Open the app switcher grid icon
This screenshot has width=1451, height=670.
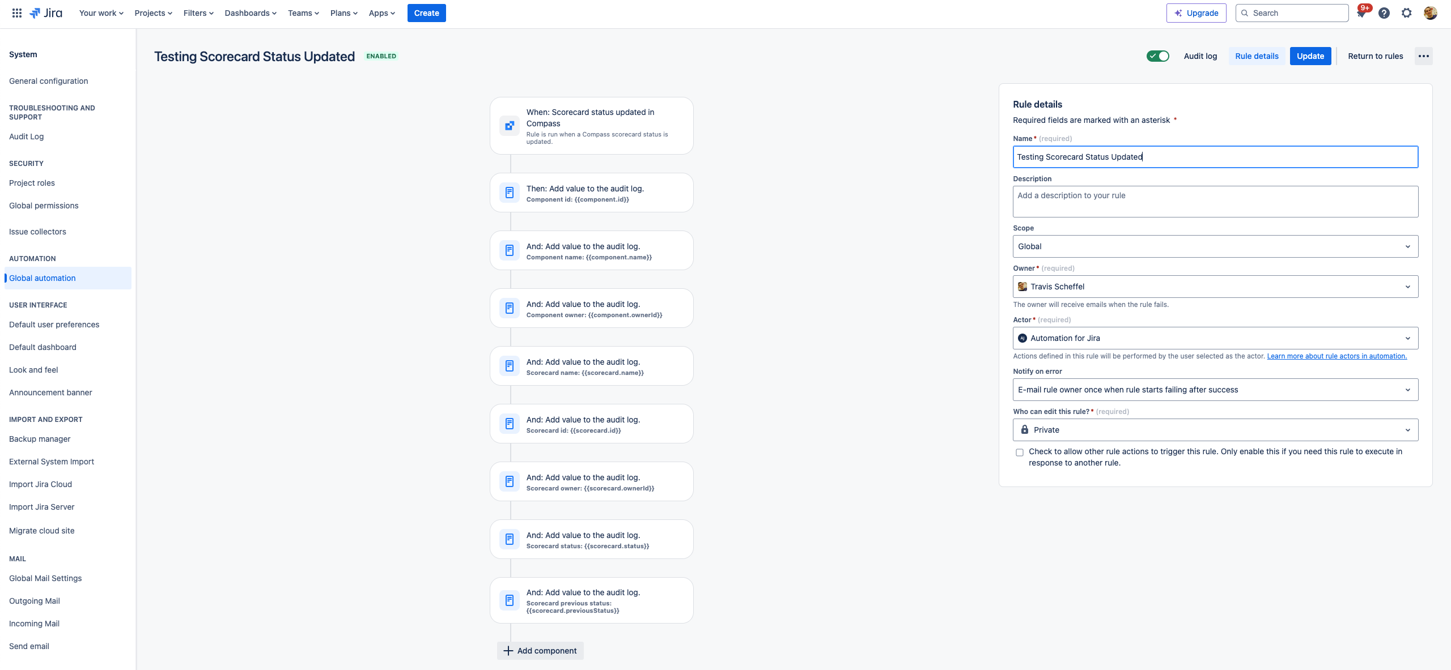click(x=17, y=13)
